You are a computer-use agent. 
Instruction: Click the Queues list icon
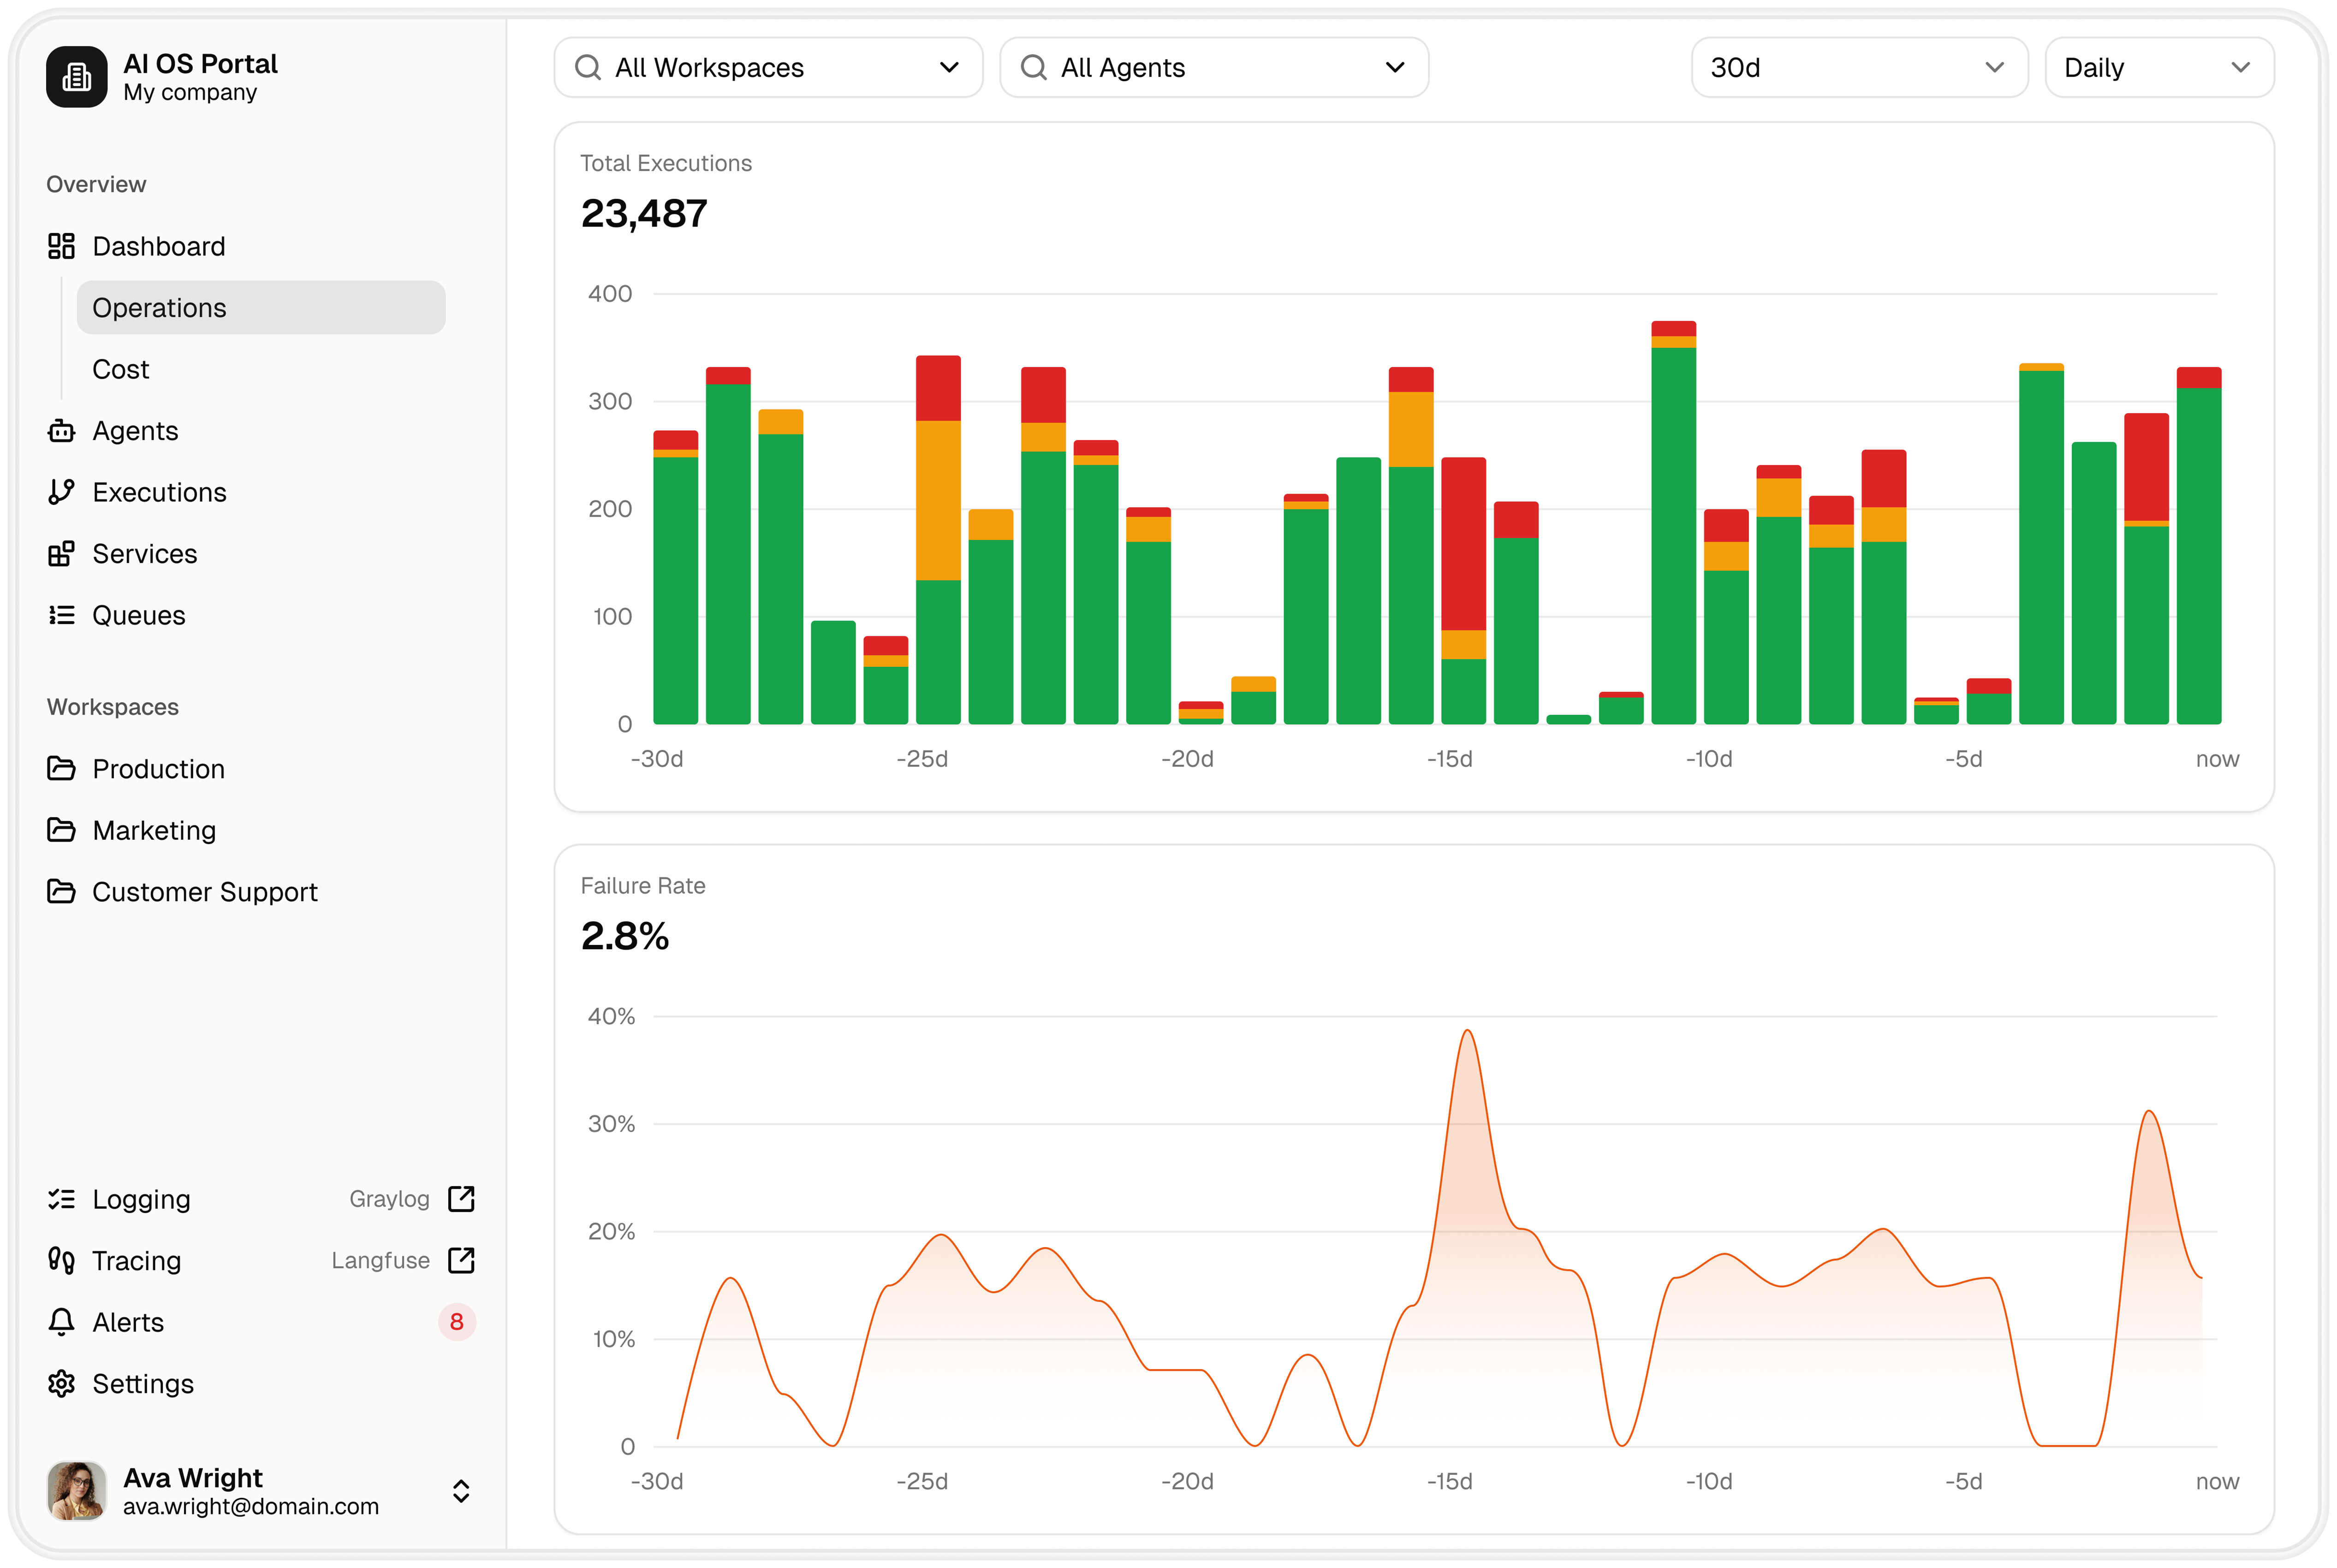(x=61, y=615)
